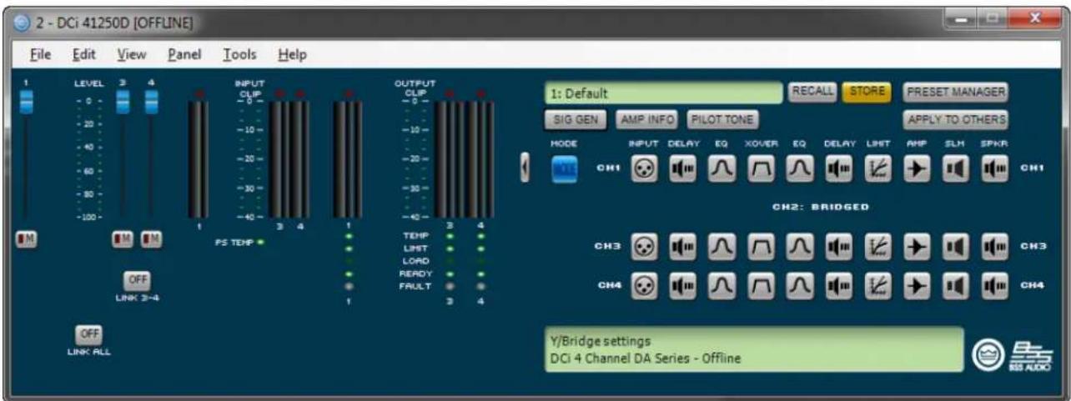
Task: Open the CH3 input settings icon
Action: pyautogui.click(x=645, y=248)
